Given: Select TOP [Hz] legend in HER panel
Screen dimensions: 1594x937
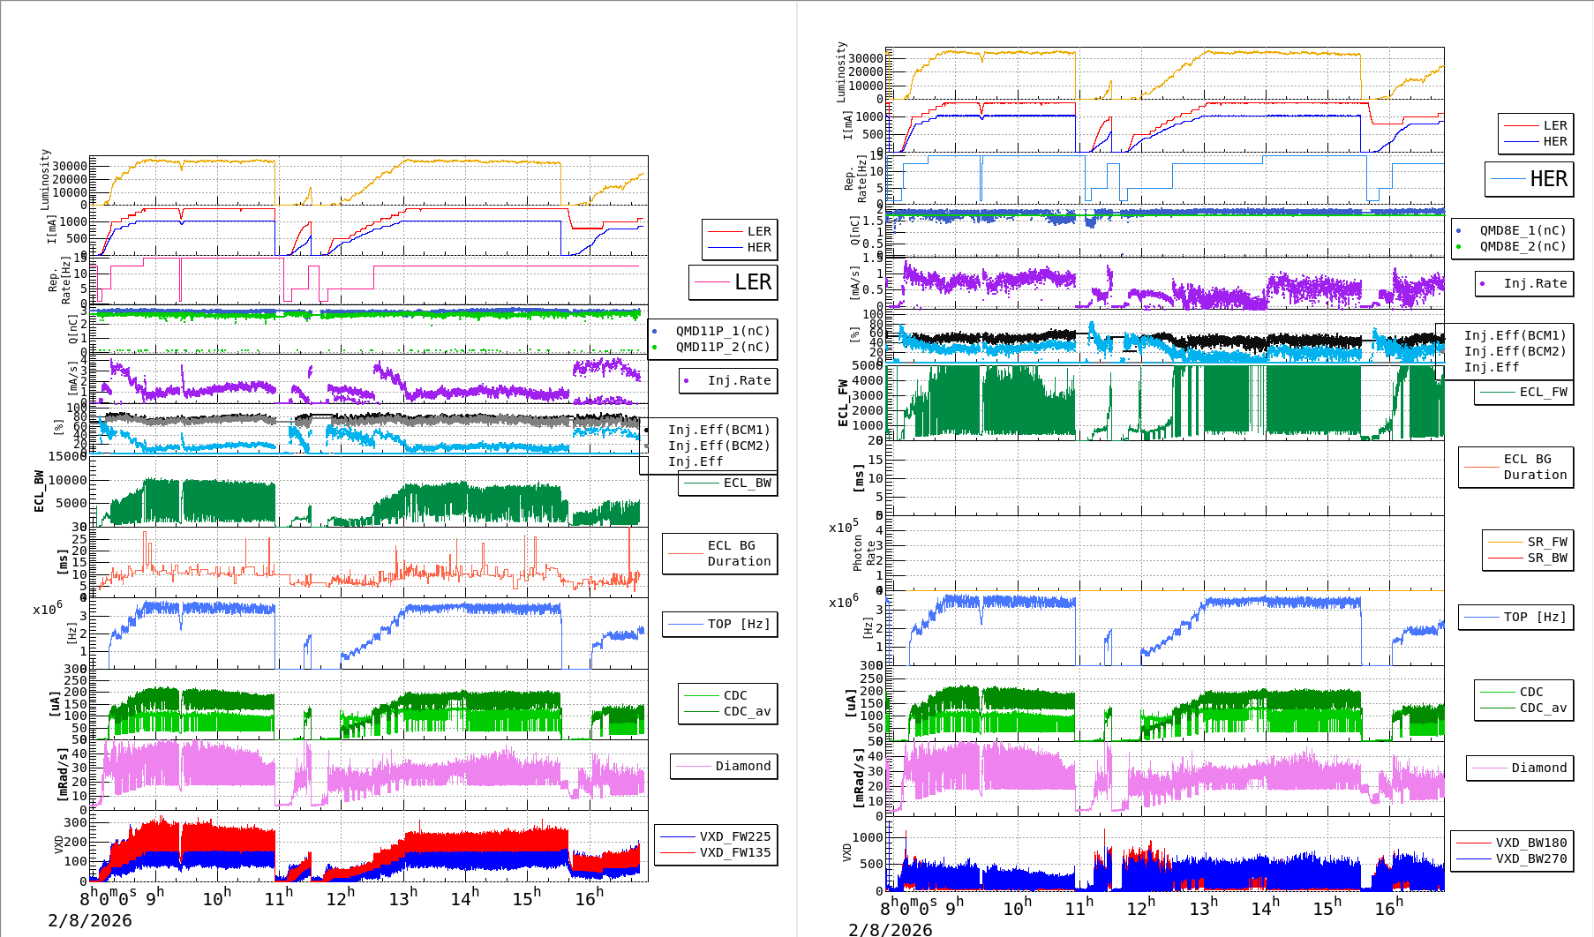Looking at the screenshot, I should (x=1536, y=617).
